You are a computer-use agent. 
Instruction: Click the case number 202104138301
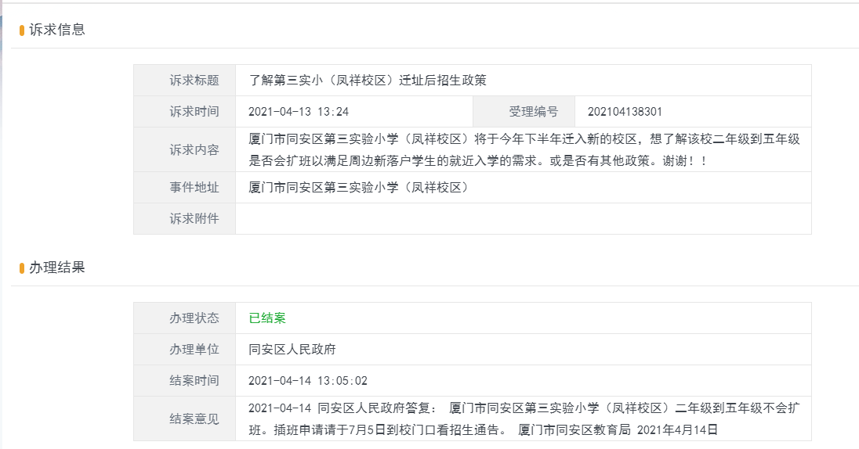tap(625, 112)
